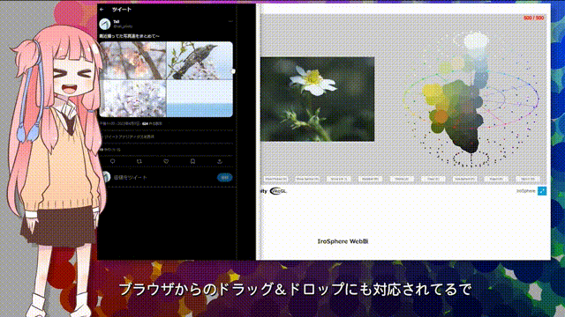Click the share icon under the tweet
This screenshot has height=317, width=565.
[220, 162]
